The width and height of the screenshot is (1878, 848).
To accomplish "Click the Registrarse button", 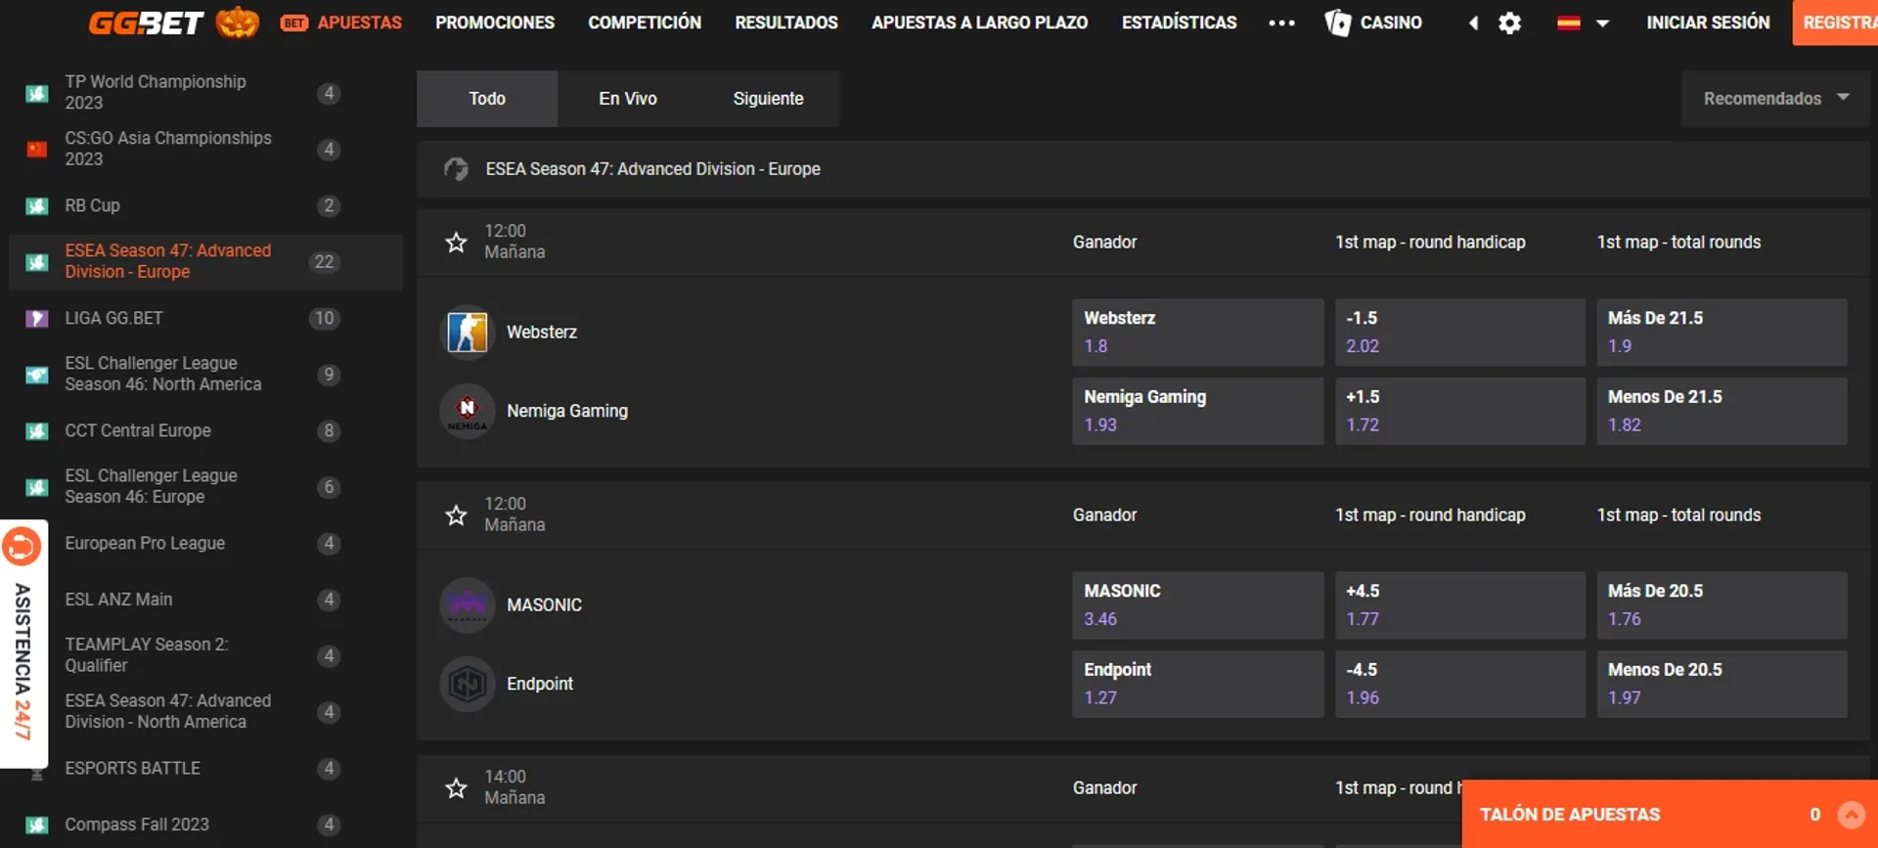I will 1835,22.
